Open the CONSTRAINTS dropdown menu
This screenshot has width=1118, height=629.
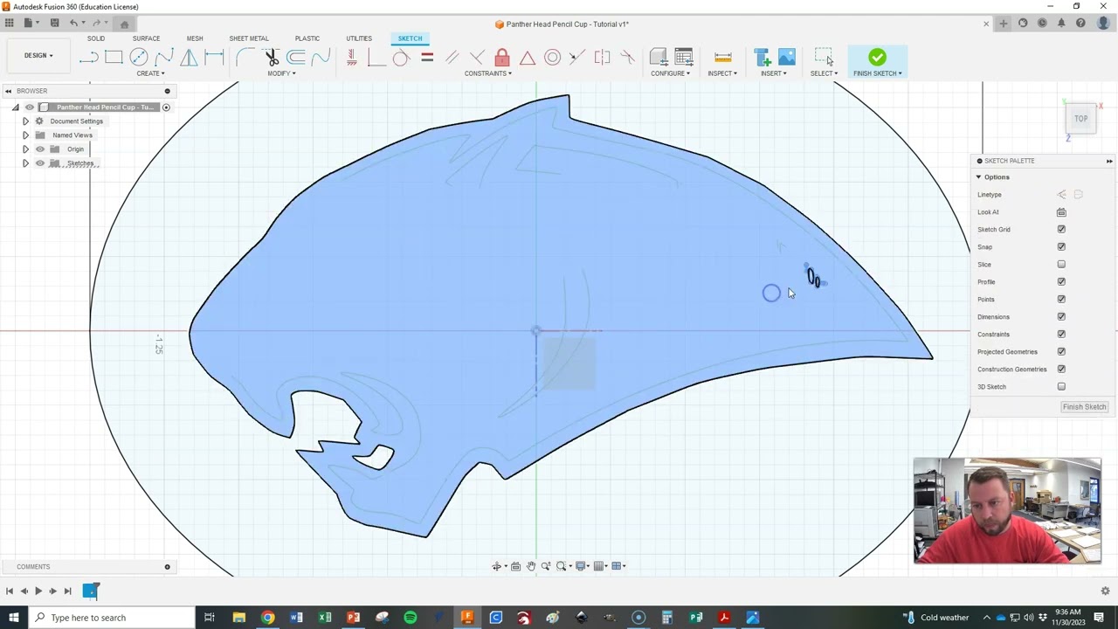pyautogui.click(x=488, y=73)
